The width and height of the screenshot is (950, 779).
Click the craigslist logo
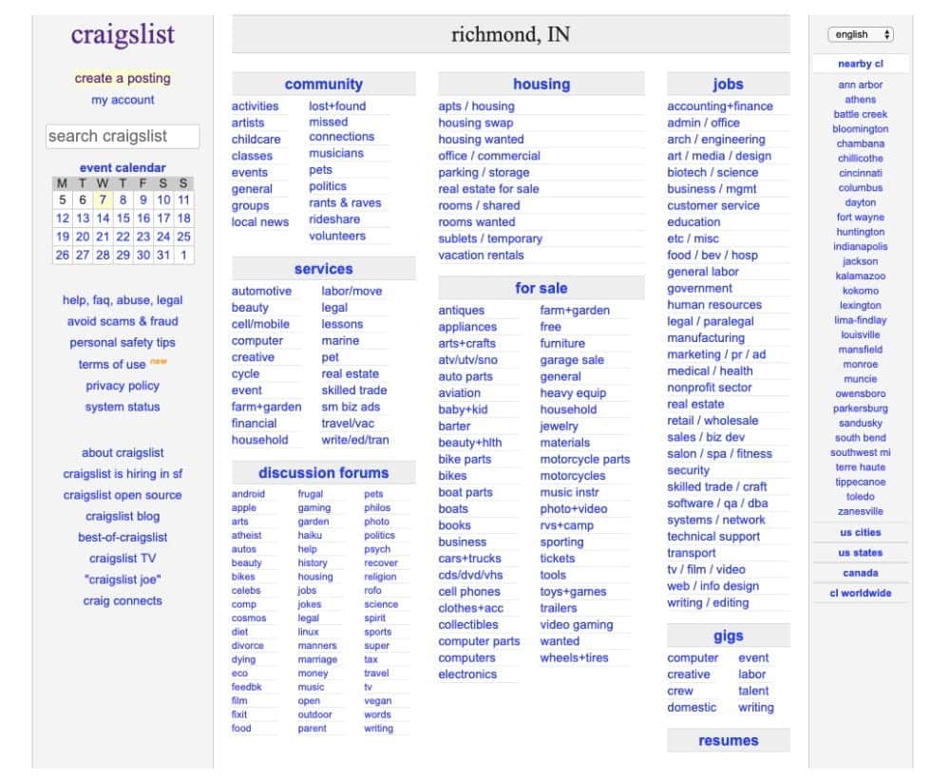point(123,35)
